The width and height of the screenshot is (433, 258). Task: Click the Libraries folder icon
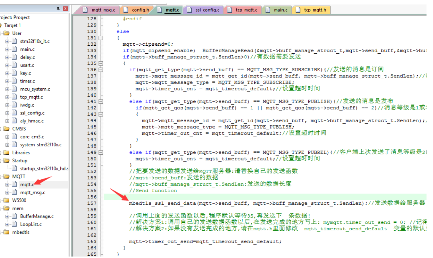point(6,153)
